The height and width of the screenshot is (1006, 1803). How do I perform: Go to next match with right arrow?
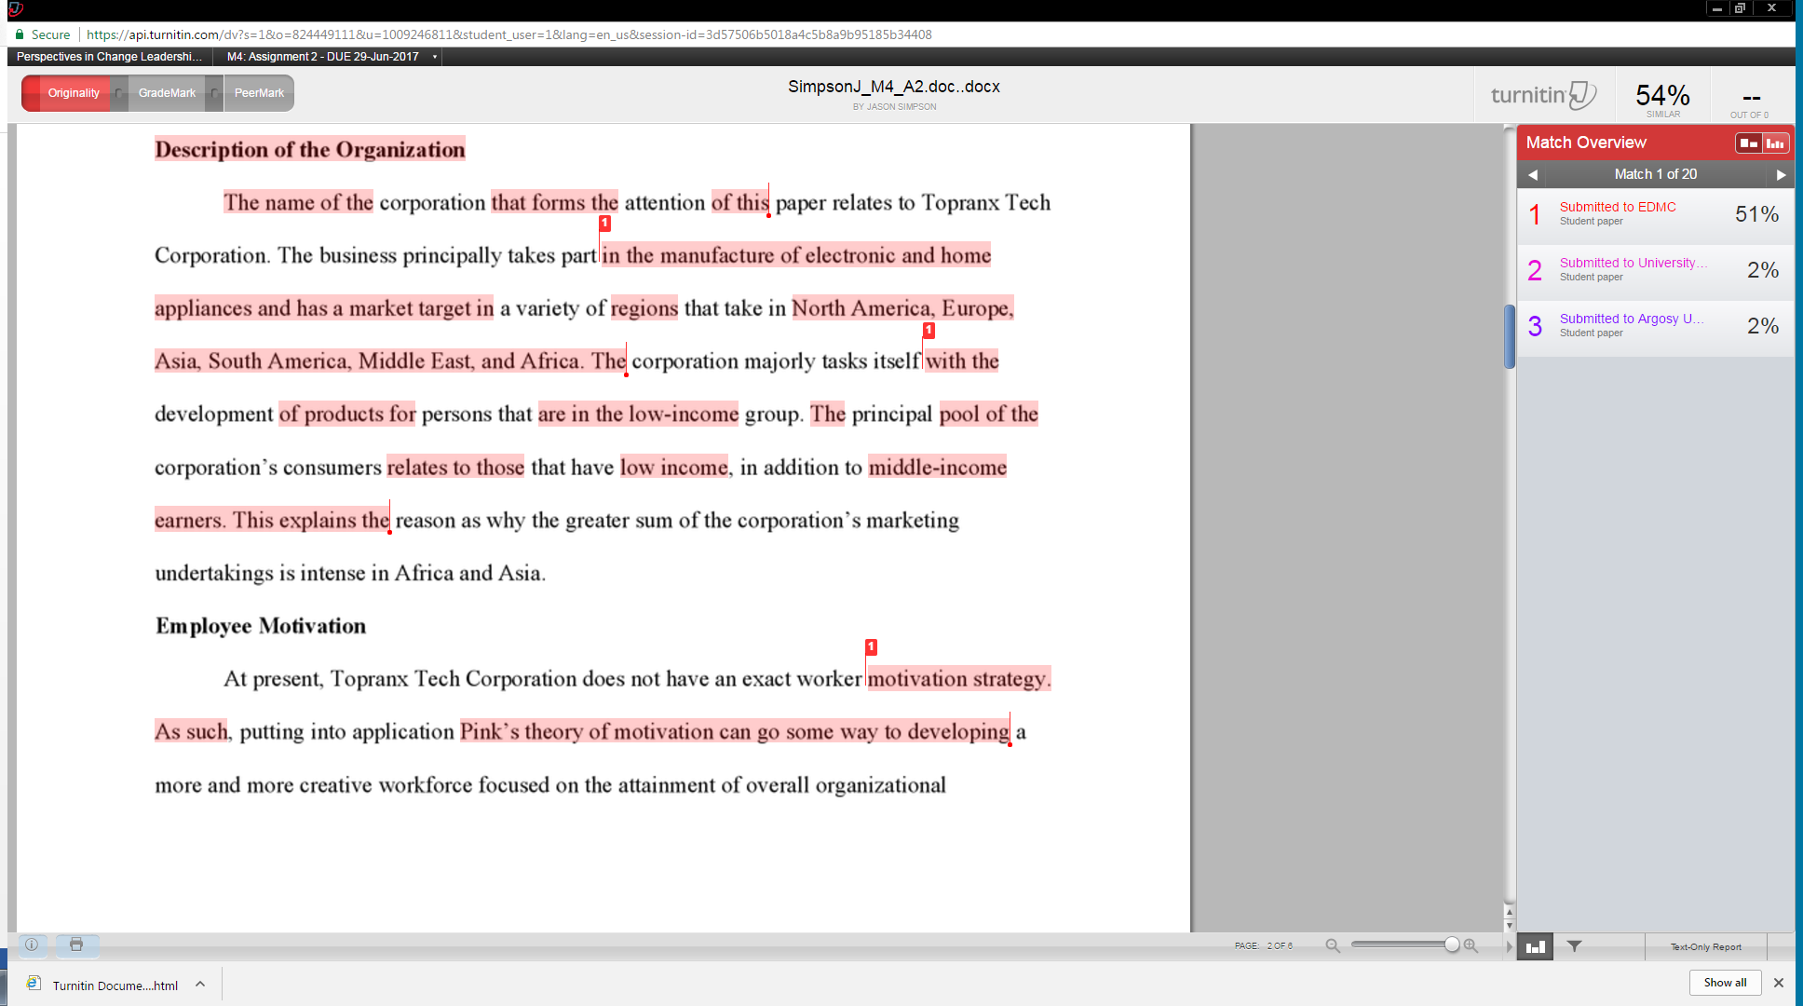[1782, 174]
